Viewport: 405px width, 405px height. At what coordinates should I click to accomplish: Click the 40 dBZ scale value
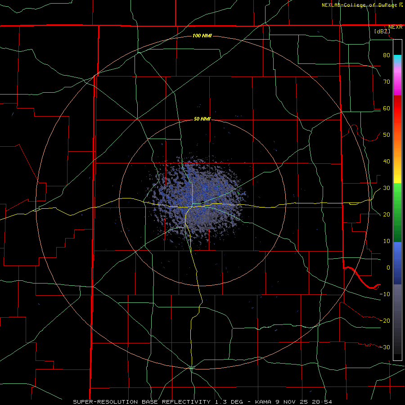click(x=387, y=162)
